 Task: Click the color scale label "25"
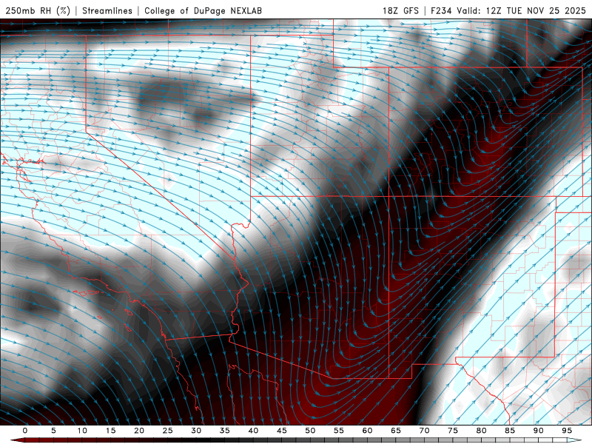[x=168, y=431]
